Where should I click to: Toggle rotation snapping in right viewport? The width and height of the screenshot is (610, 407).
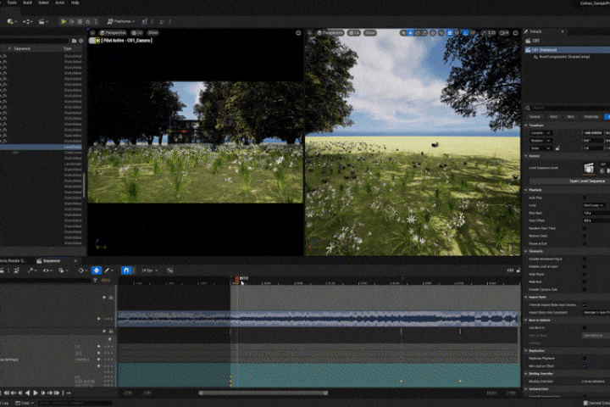466,33
